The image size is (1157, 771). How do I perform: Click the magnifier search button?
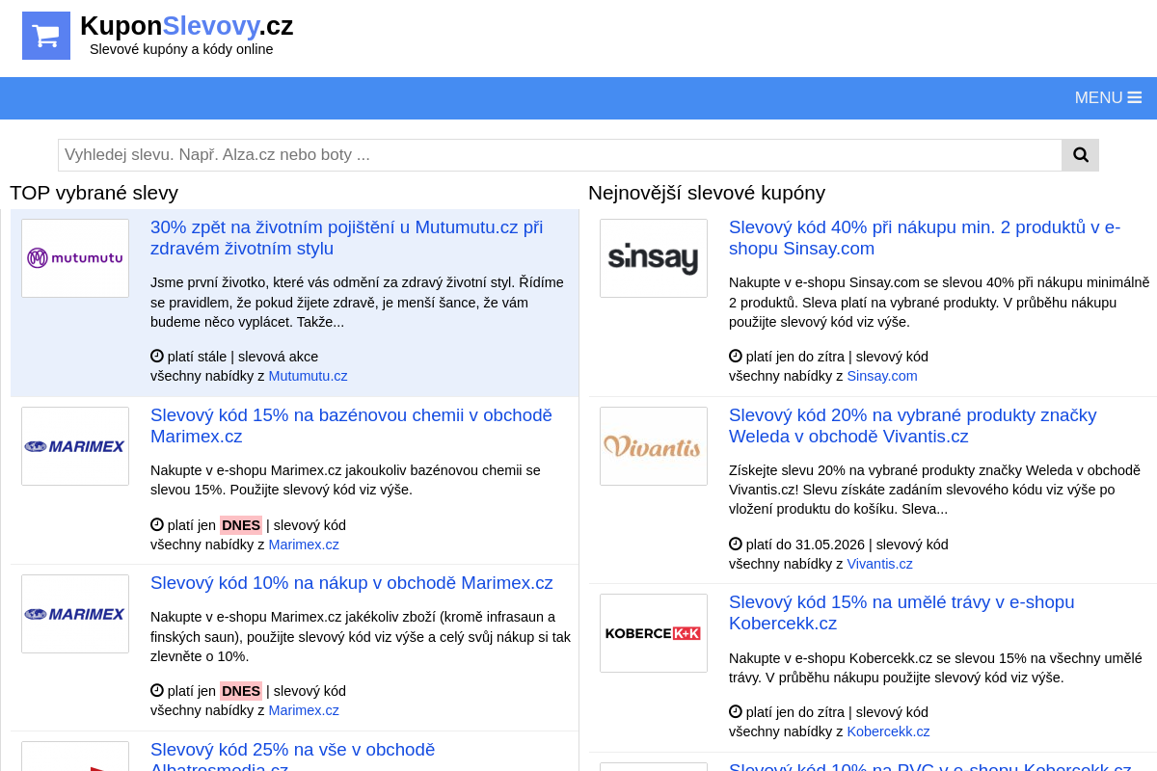(1080, 155)
